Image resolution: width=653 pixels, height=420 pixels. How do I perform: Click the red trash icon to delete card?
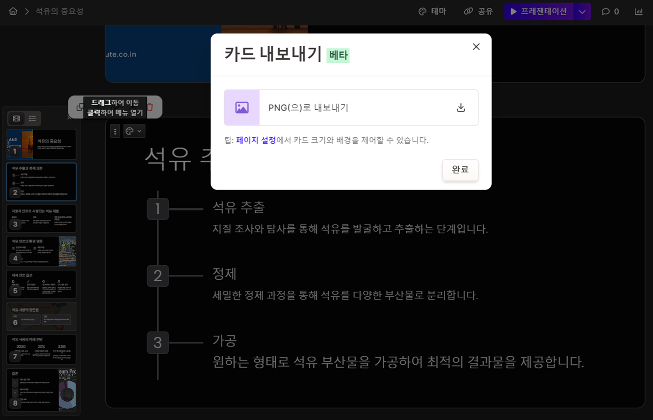[x=150, y=107]
